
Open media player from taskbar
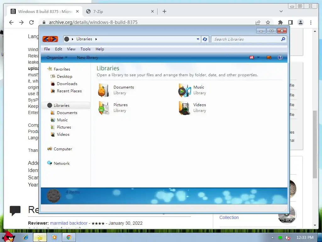[x=54, y=238]
